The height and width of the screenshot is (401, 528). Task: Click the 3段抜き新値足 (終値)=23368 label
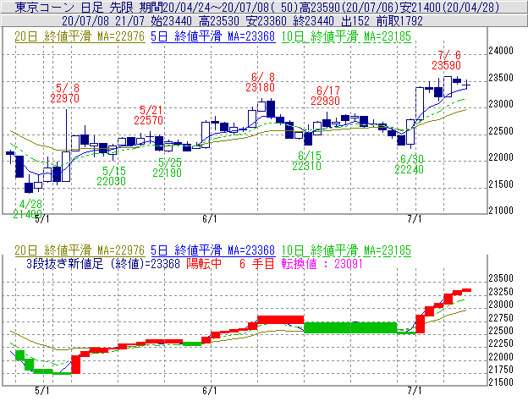tap(103, 264)
